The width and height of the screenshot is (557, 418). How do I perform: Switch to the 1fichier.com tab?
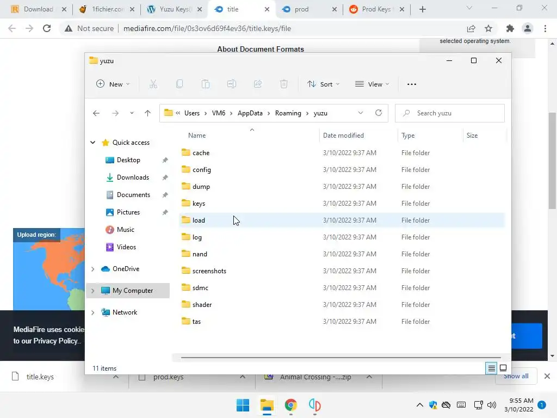107,9
